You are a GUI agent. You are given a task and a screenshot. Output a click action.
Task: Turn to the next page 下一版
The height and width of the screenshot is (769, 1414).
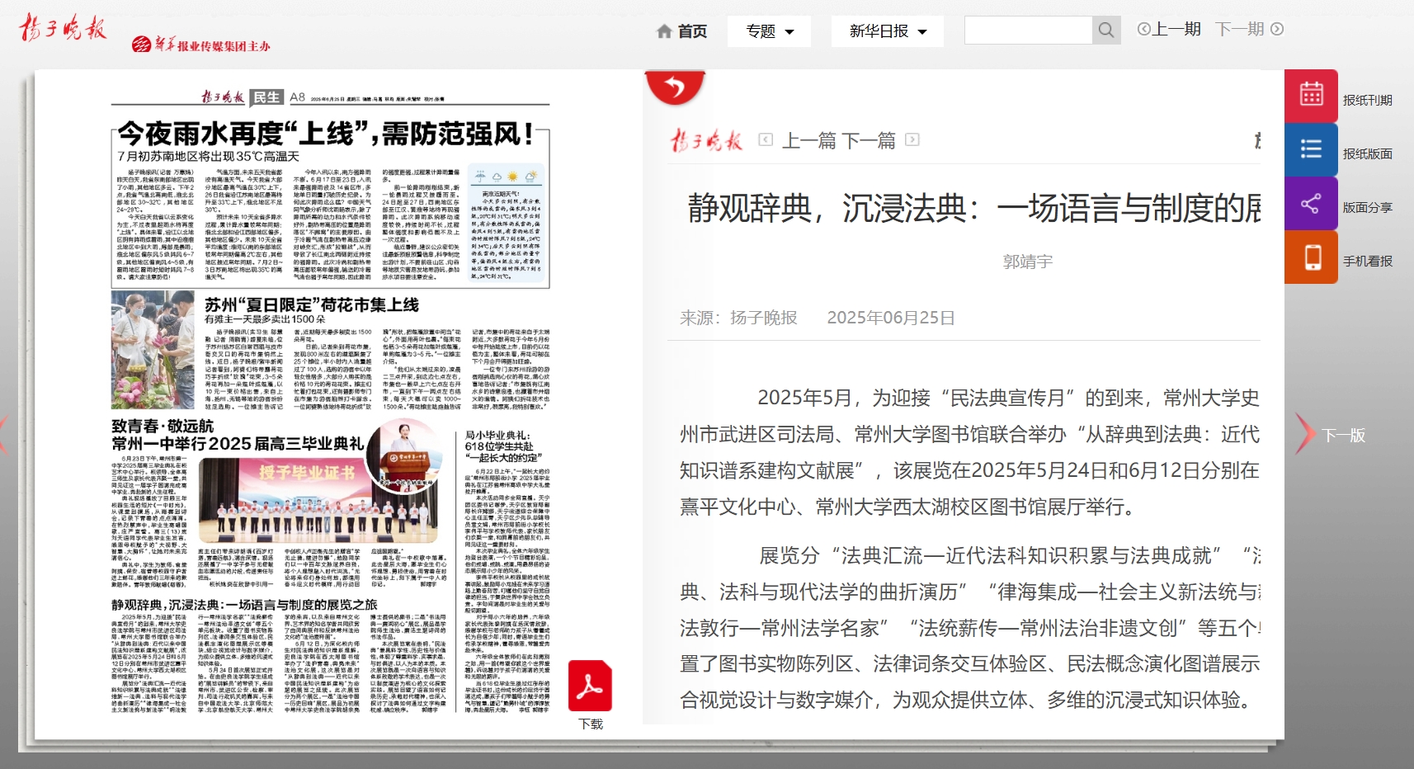point(1341,436)
